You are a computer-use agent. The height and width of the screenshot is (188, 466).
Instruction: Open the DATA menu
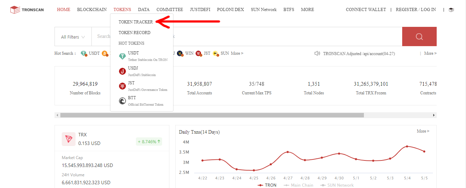tap(143, 10)
